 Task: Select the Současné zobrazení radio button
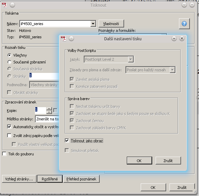(9, 62)
